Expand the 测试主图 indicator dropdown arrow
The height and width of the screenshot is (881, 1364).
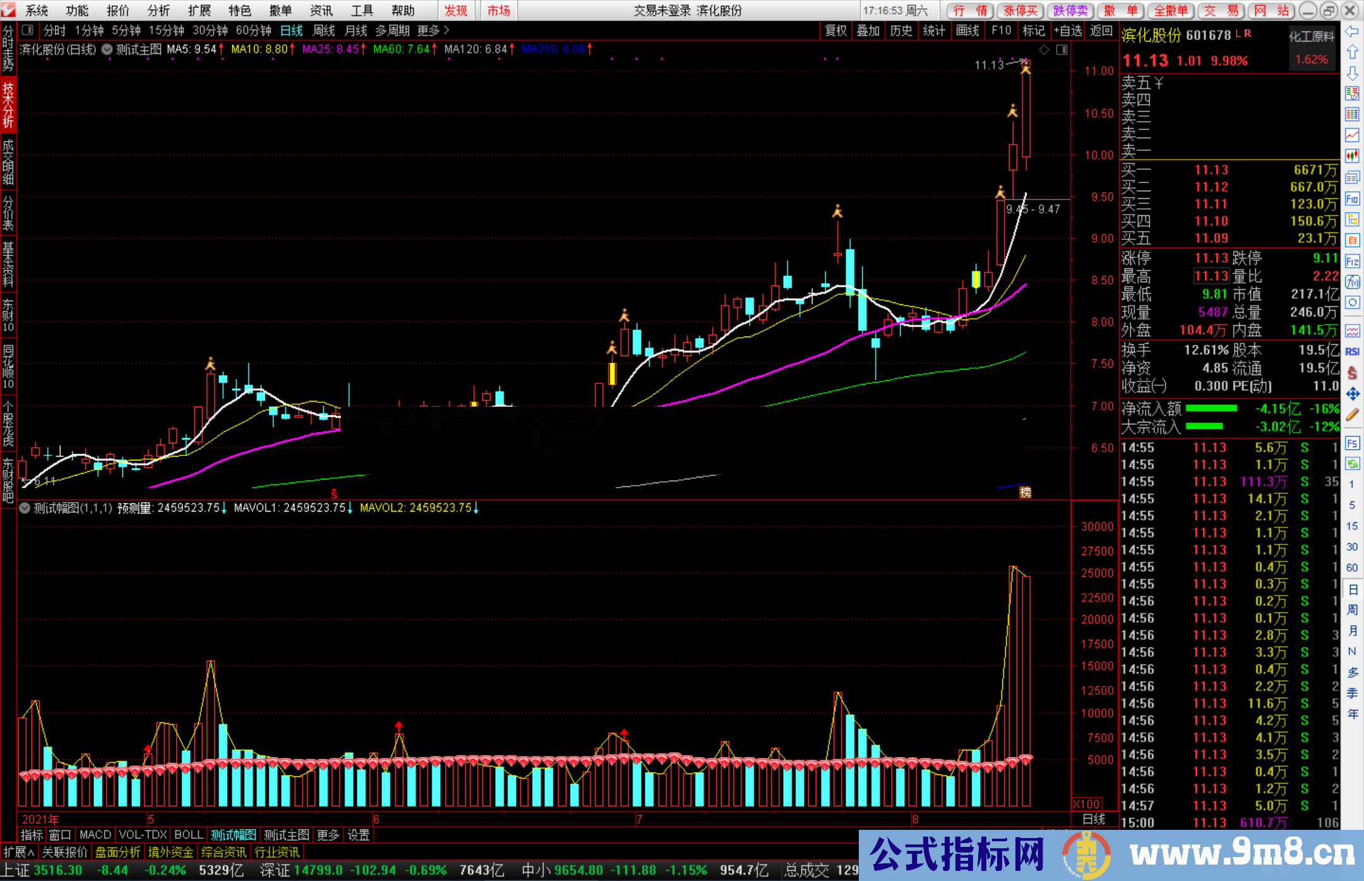coord(107,49)
